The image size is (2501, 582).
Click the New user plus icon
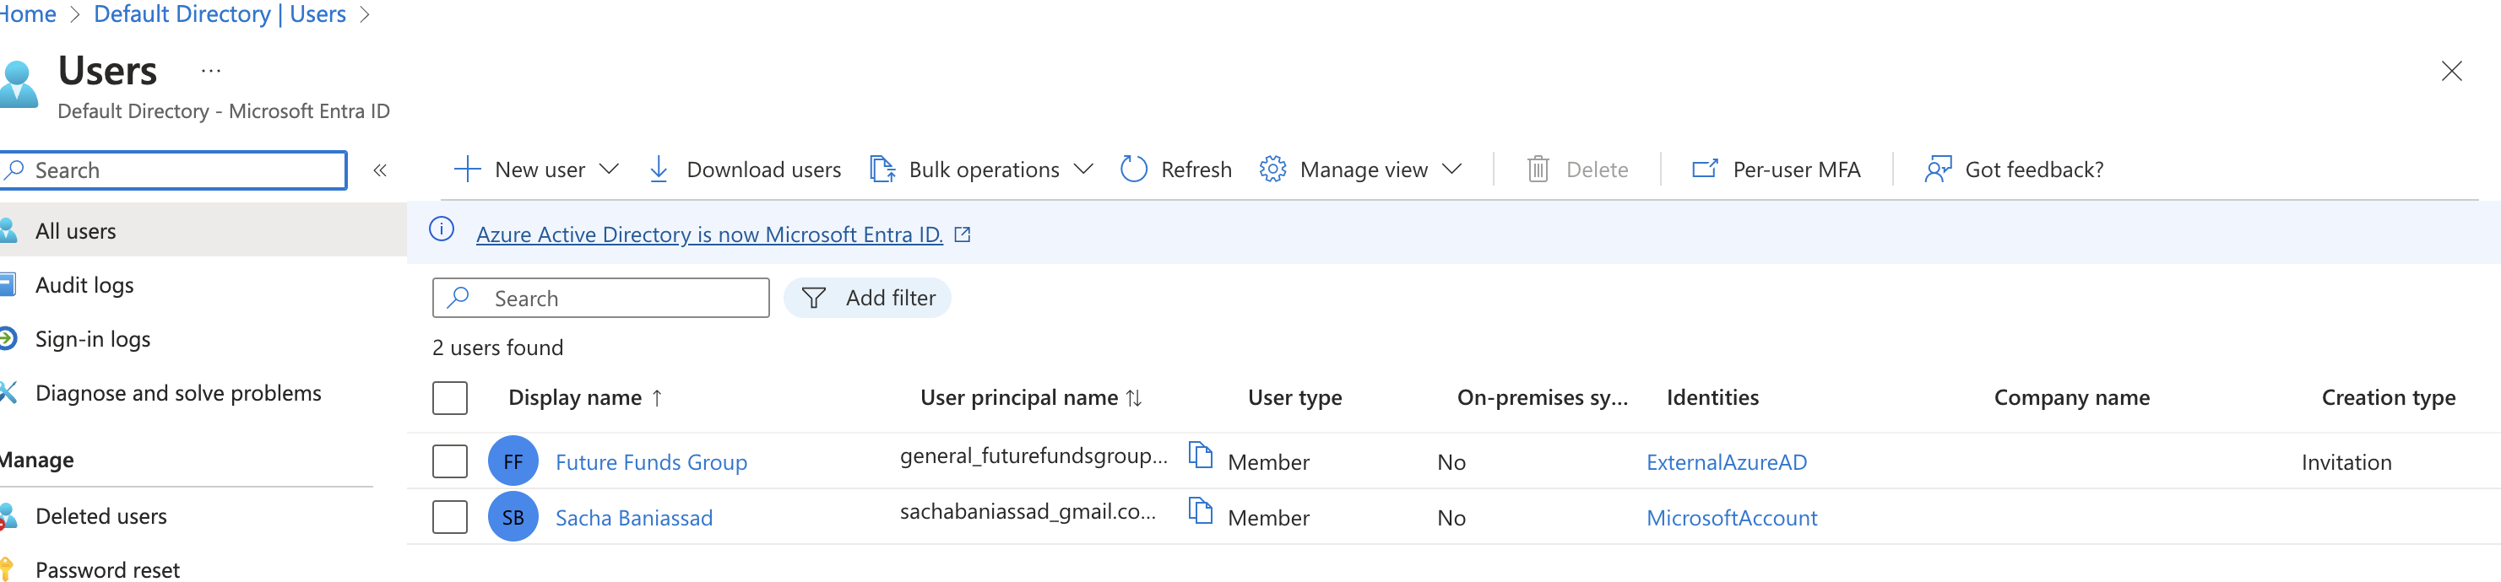coord(467,170)
